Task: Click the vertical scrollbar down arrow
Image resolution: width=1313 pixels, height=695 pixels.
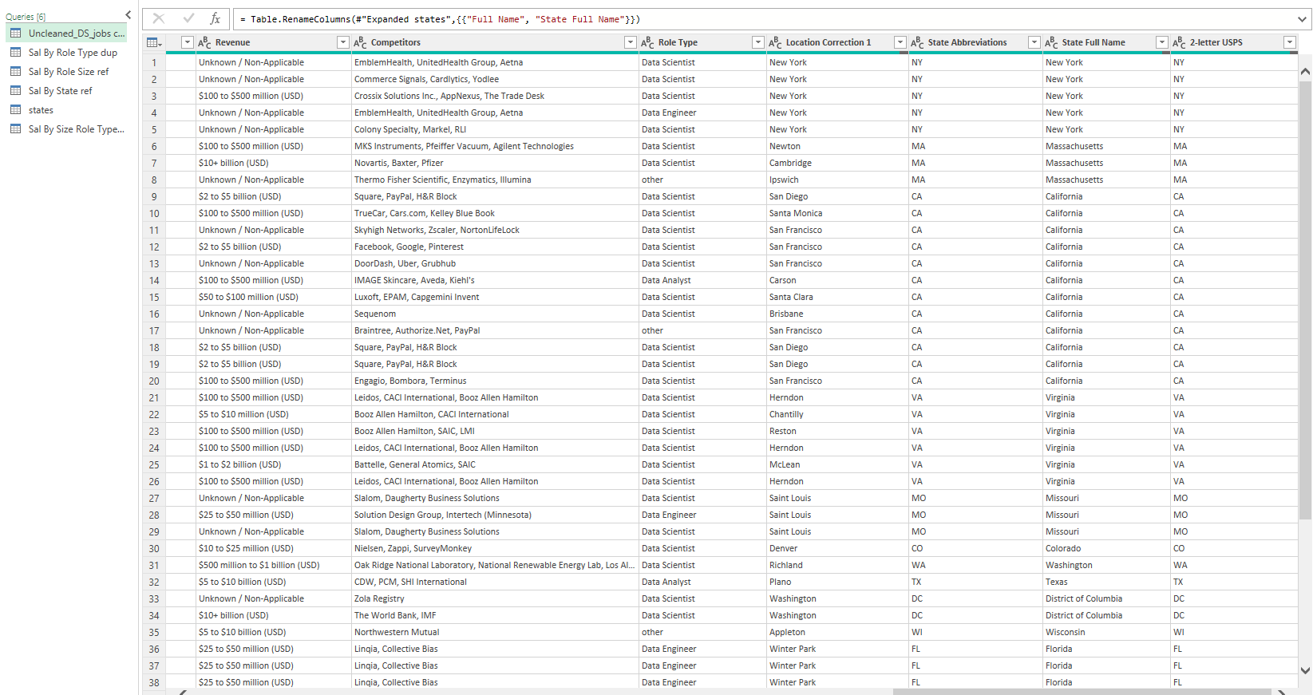Action: [1306, 671]
